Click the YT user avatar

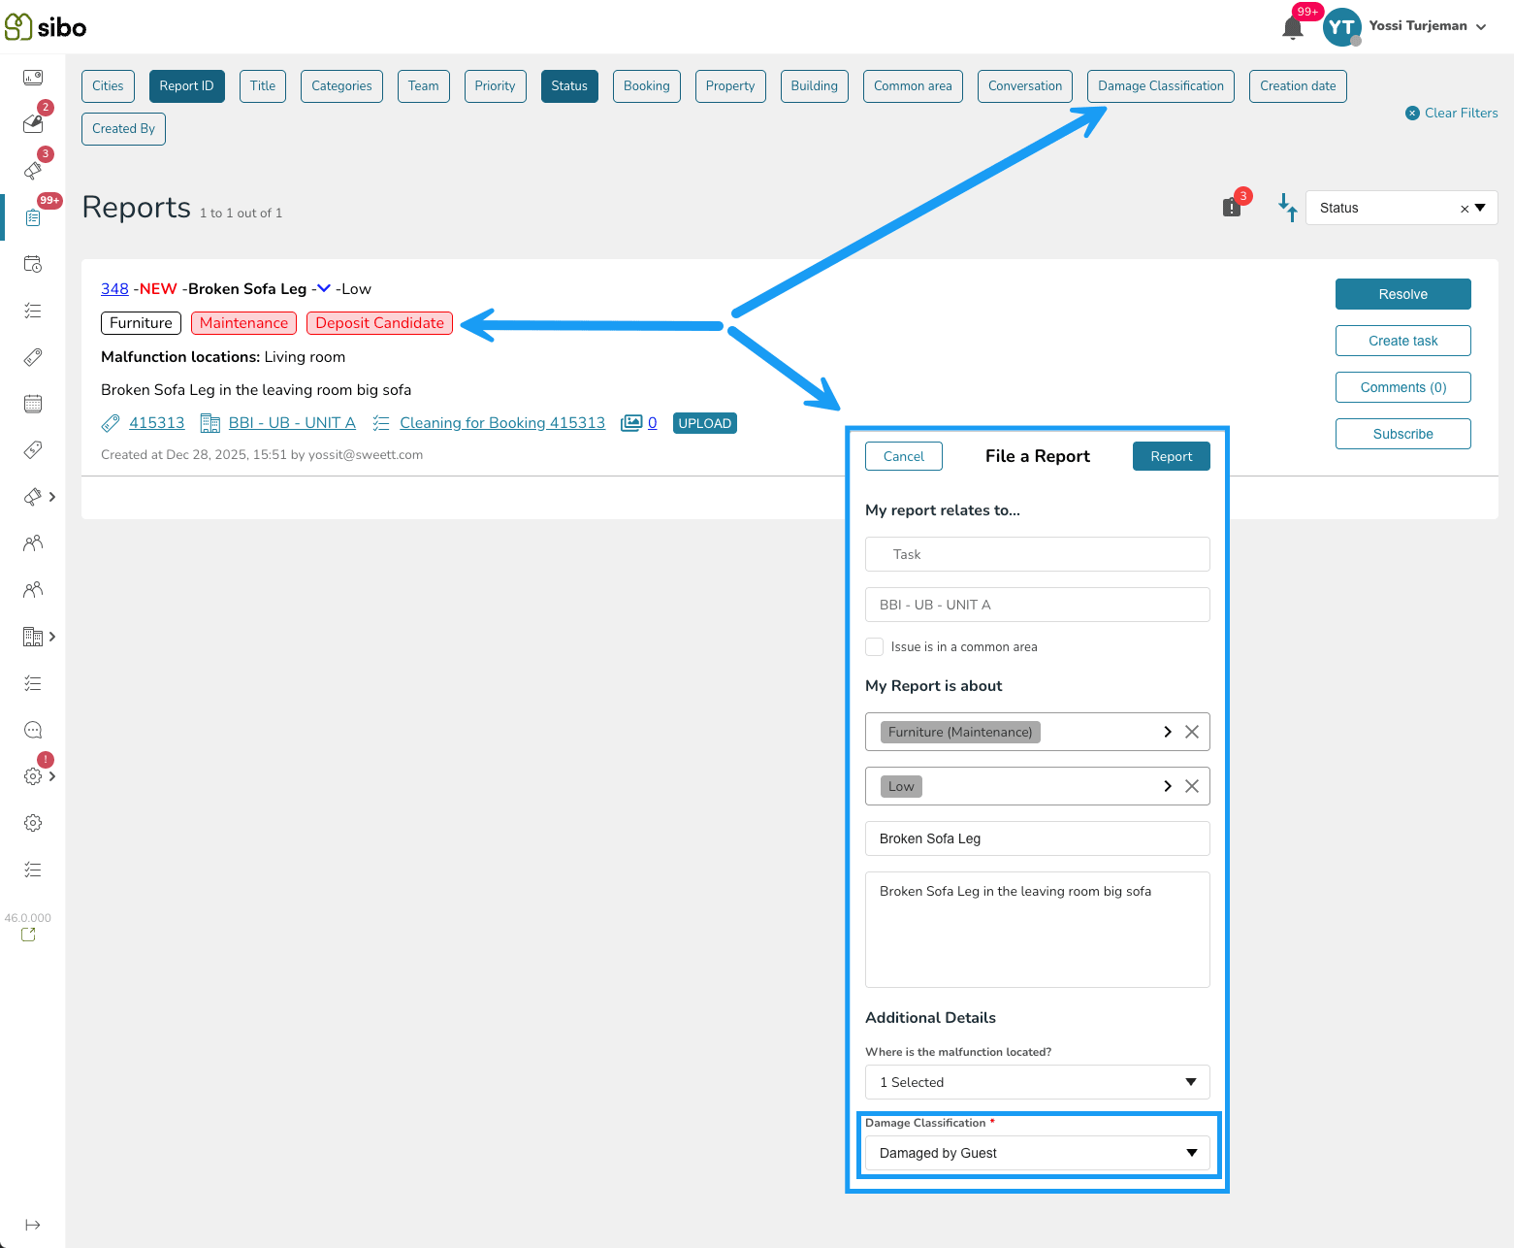click(1342, 27)
